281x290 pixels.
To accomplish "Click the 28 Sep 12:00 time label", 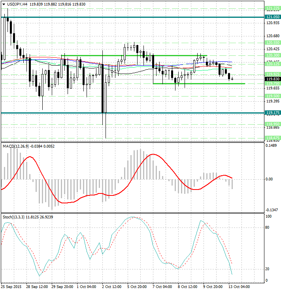I will 37,287.
